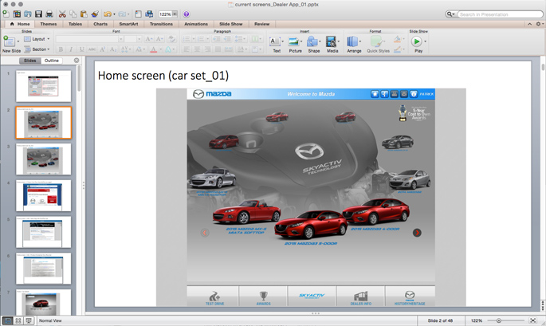Screen dimensions: 546x326
Task: Toggle Subscript formatting
Action: [x=113, y=49]
